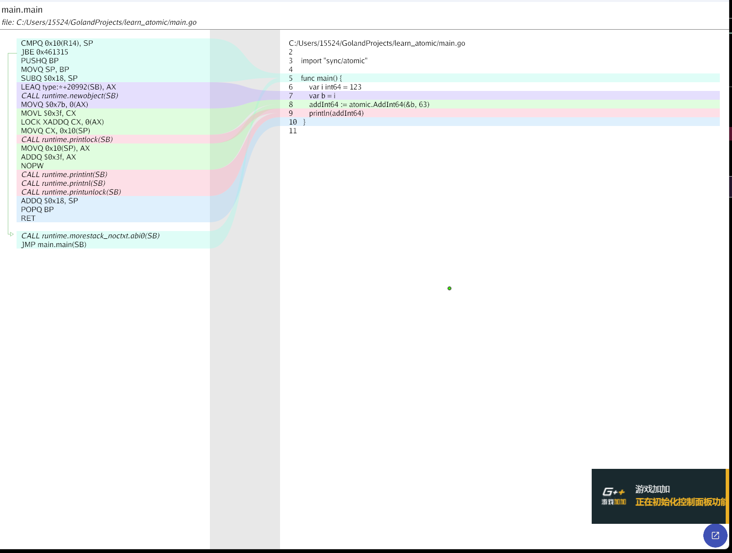The image size is (732, 553).
Task: Select the println(addInt64) source line
Action: coord(336,113)
